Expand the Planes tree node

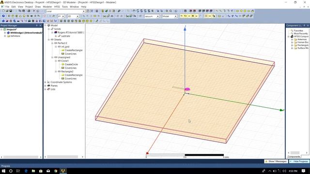coord(46,86)
